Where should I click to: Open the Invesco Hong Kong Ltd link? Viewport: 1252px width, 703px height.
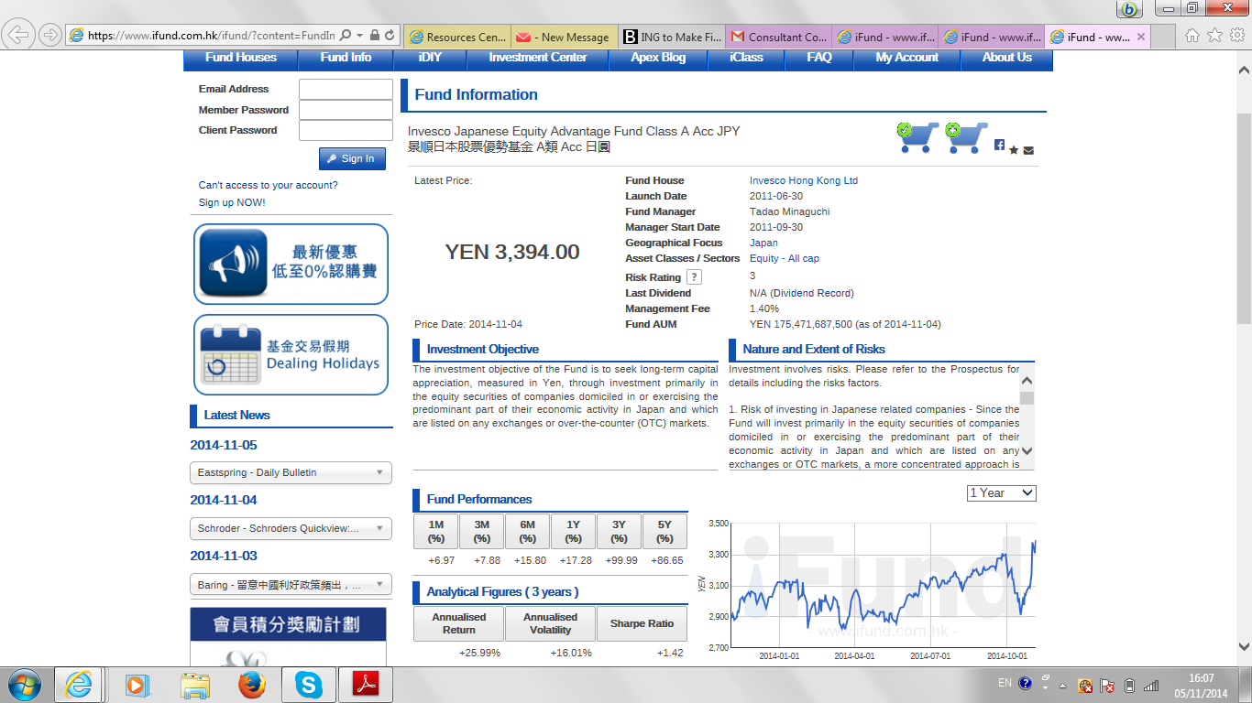click(804, 180)
